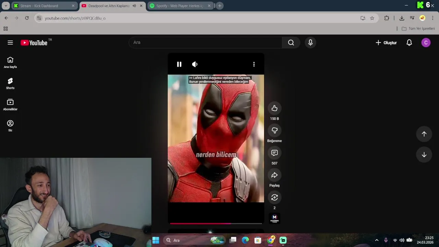The height and width of the screenshot is (247, 439).
Task: Open the Tüm Yer İşaretleri folder
Action: click(418, 29)
